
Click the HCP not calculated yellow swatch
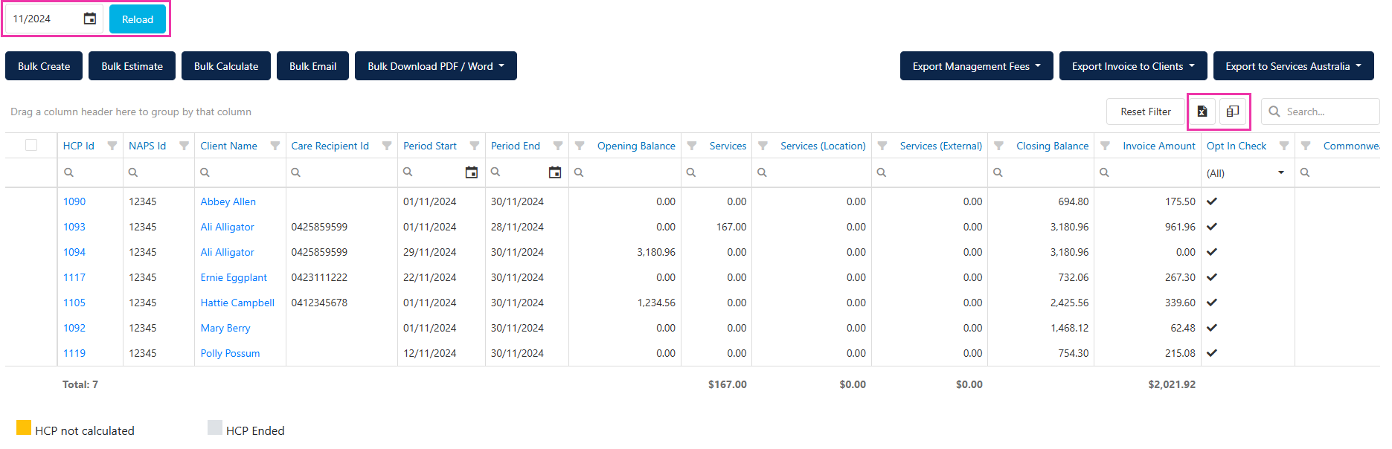pos(24,427)
